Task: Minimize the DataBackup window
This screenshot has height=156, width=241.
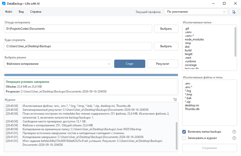Action: click(213, 3)
